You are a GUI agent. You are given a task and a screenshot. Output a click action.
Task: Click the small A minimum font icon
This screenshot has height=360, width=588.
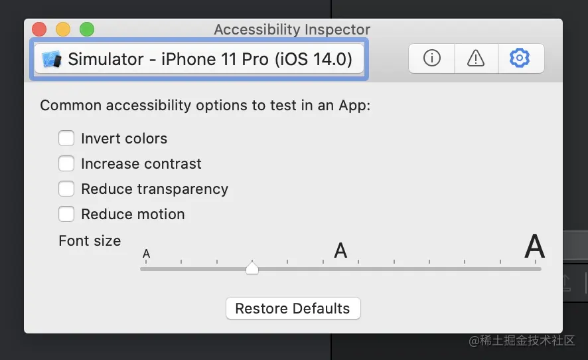147,254
